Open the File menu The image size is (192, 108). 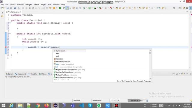pyautogui.click(x=2, y=4)
